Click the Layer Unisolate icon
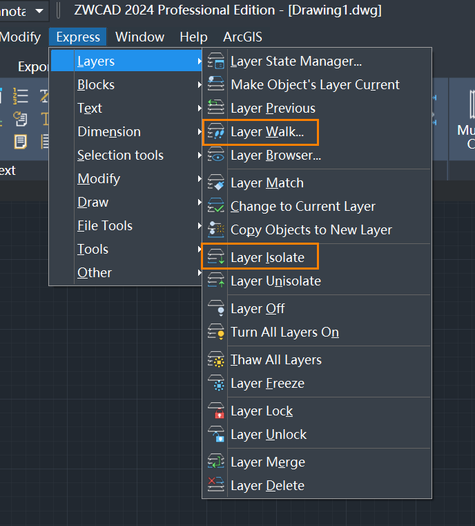475x526 pixels. 215,281
